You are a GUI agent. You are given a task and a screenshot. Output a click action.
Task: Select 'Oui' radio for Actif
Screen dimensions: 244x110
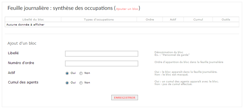point(67,73)
